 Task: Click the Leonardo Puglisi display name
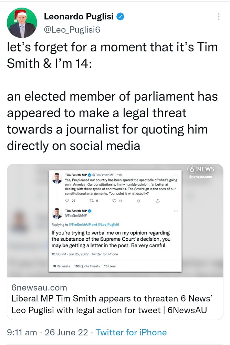click(79, 16)
